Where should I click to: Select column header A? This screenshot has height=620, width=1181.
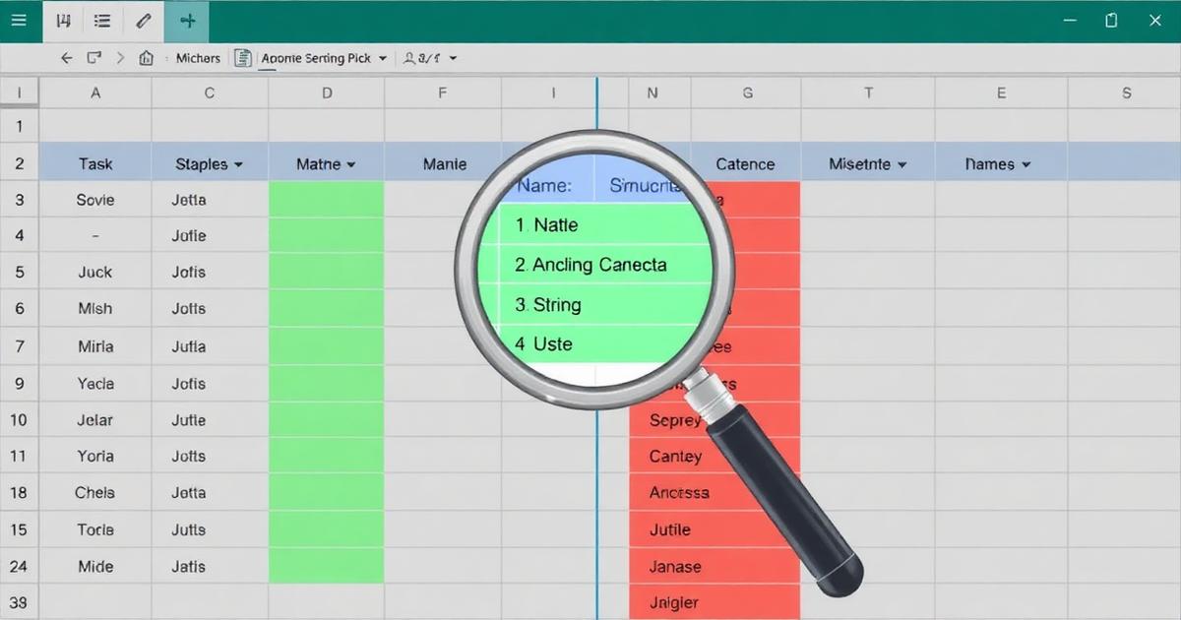[x=95, y=93]
